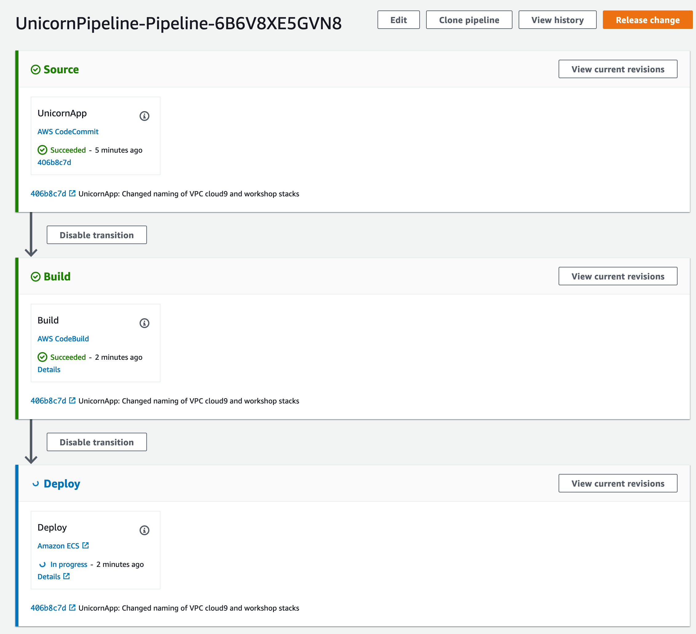Disable transition between Build and Deploy
Screen dimensions: 696x634
pyautogui.click(x=97, y=442)
